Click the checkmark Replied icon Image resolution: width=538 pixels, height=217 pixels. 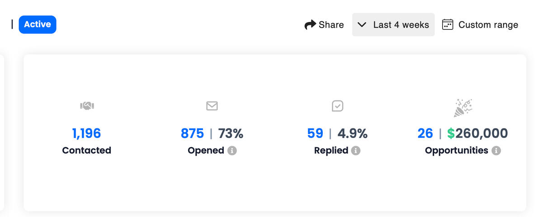click(x=337, y=106)
